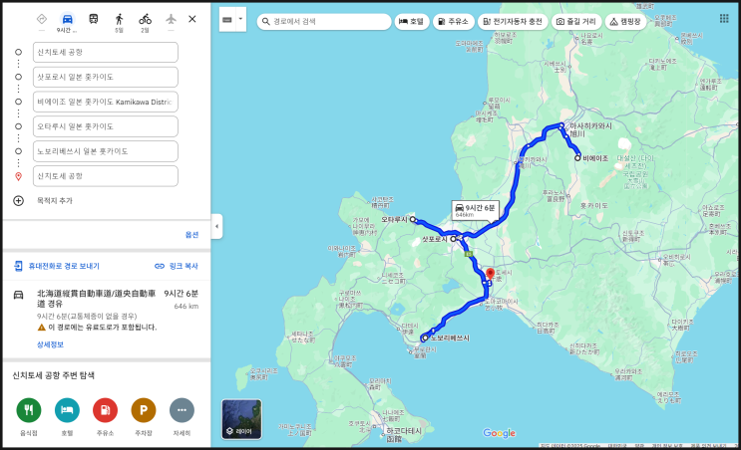Select the public transit travel mode
Screen dimensions: 741x450
click(x=94, y=19)
